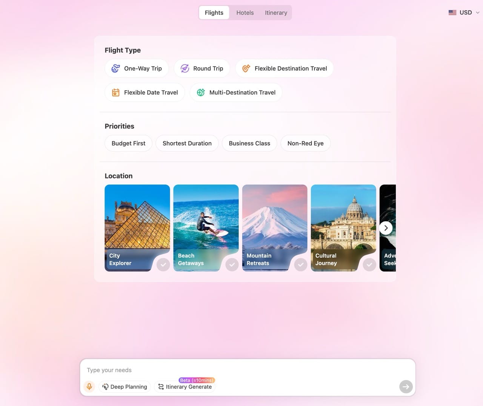Click the chevron to see more locations
This screenshot has width=483, height=406.
click(386, 228)
